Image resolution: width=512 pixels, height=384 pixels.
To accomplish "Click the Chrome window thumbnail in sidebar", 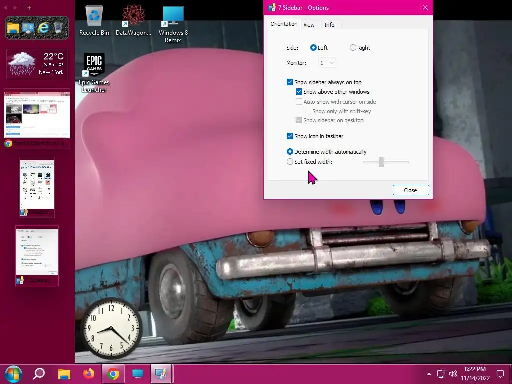I will [37, 119].
